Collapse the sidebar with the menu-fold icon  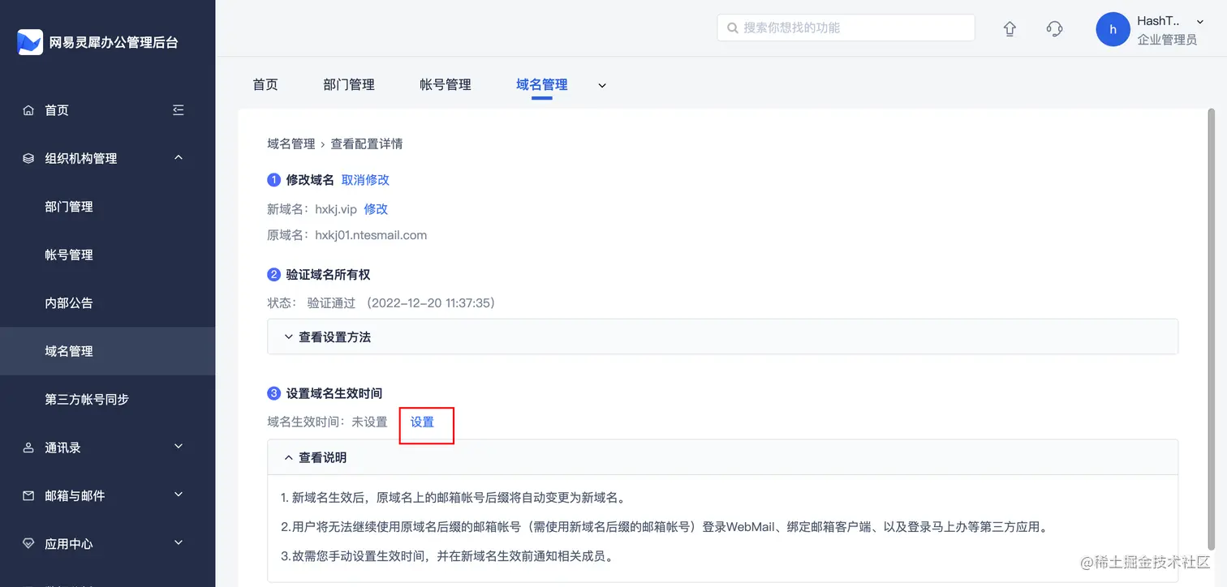point(179,110)
